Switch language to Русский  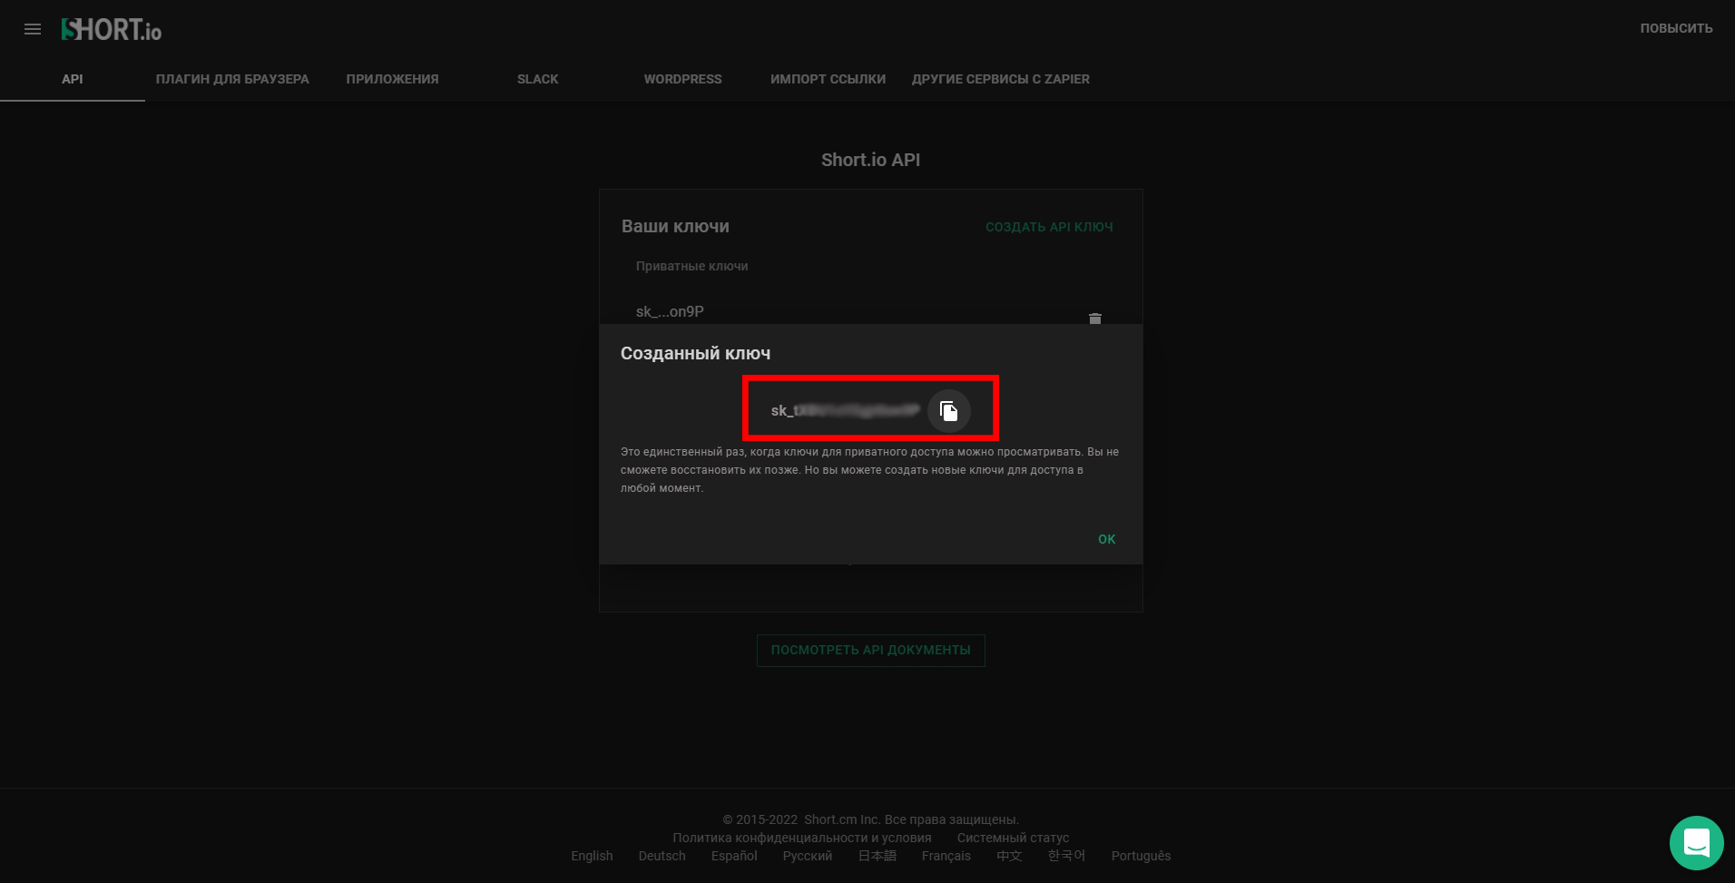coord(808,856)
